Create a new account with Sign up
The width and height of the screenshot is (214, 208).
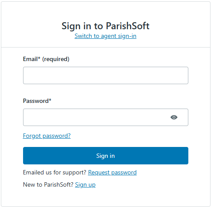coord(85,185)
